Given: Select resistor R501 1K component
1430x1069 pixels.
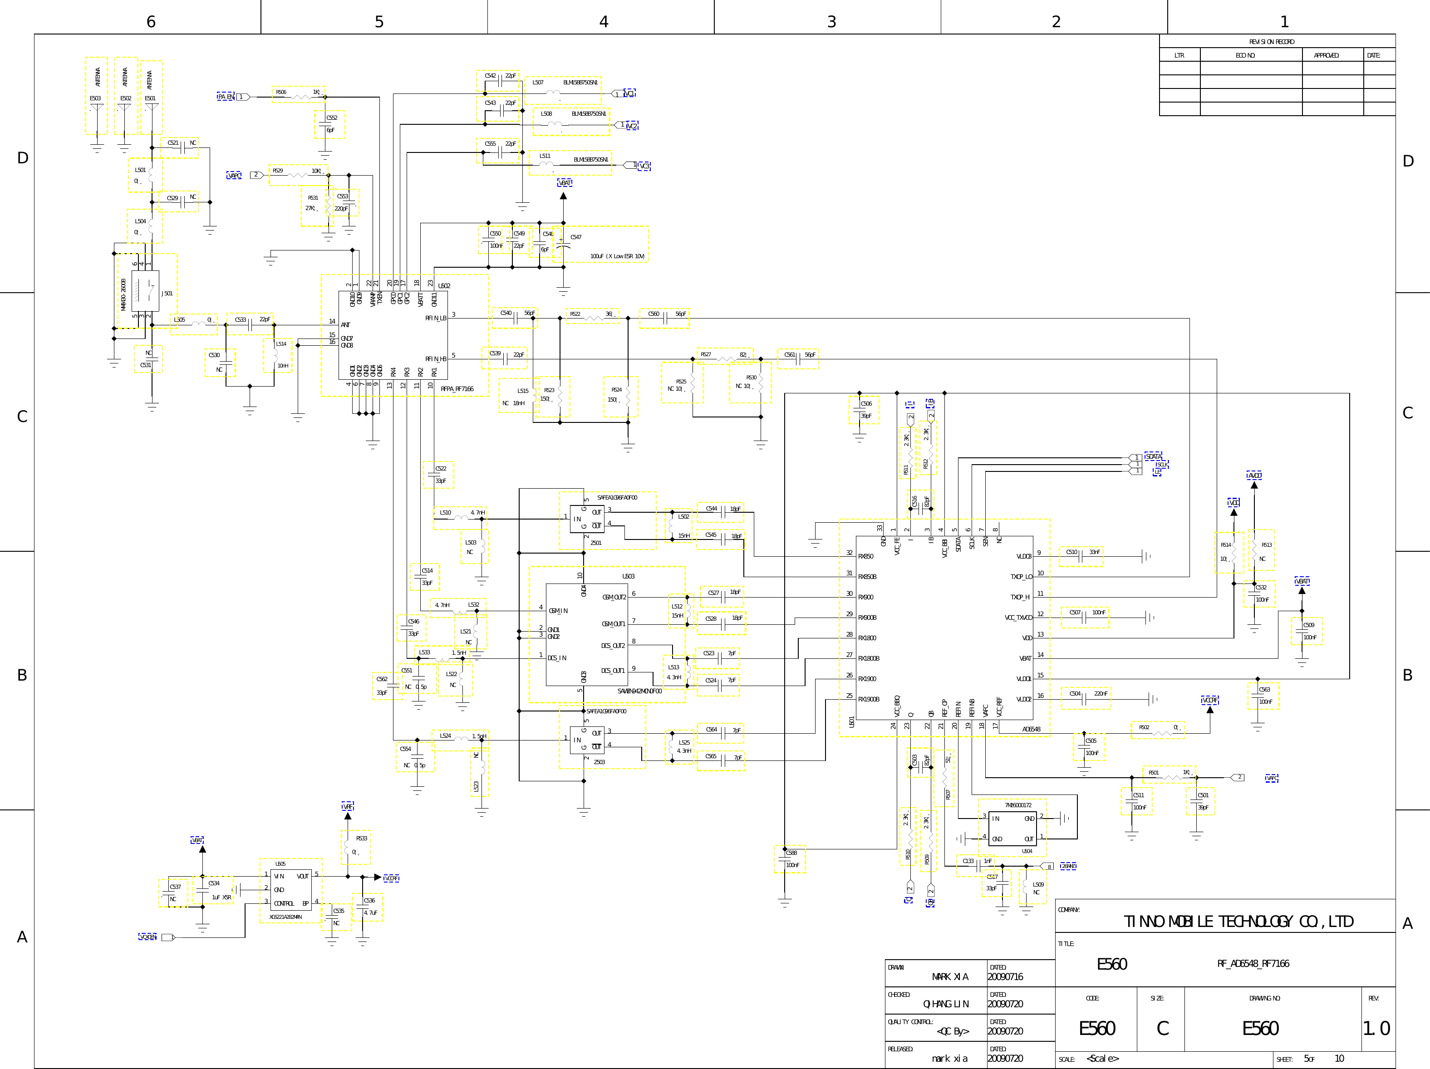Looking at the screenshot, I should (1170, 775).
